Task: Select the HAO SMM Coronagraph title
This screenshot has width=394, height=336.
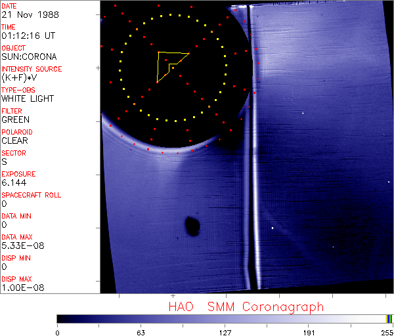Action: pyautogui.click(x=246, y=307)
